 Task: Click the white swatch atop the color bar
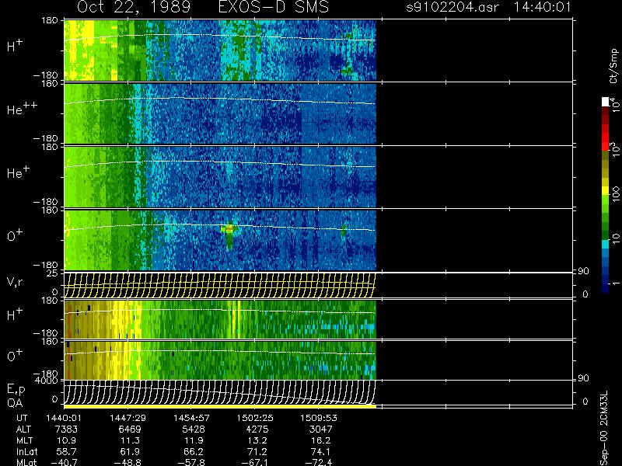pos(605,102)
